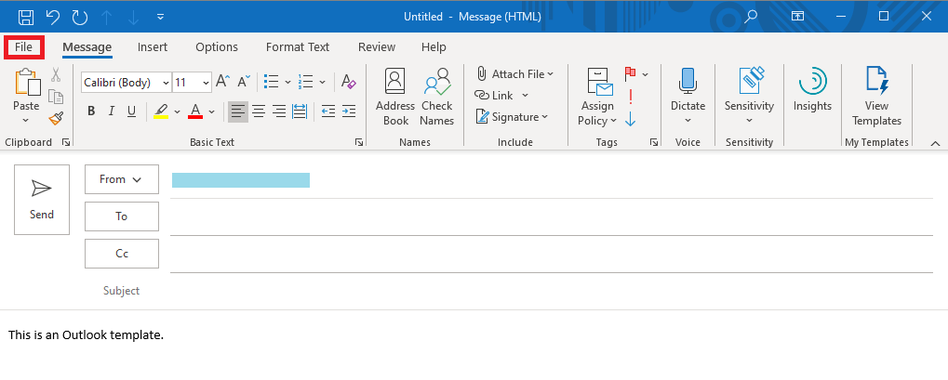
Task: Open the Help tab
Action: click(x=434, y=47)
